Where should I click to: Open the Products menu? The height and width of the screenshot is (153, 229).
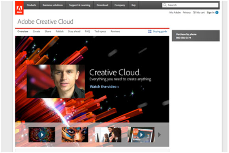32,5
